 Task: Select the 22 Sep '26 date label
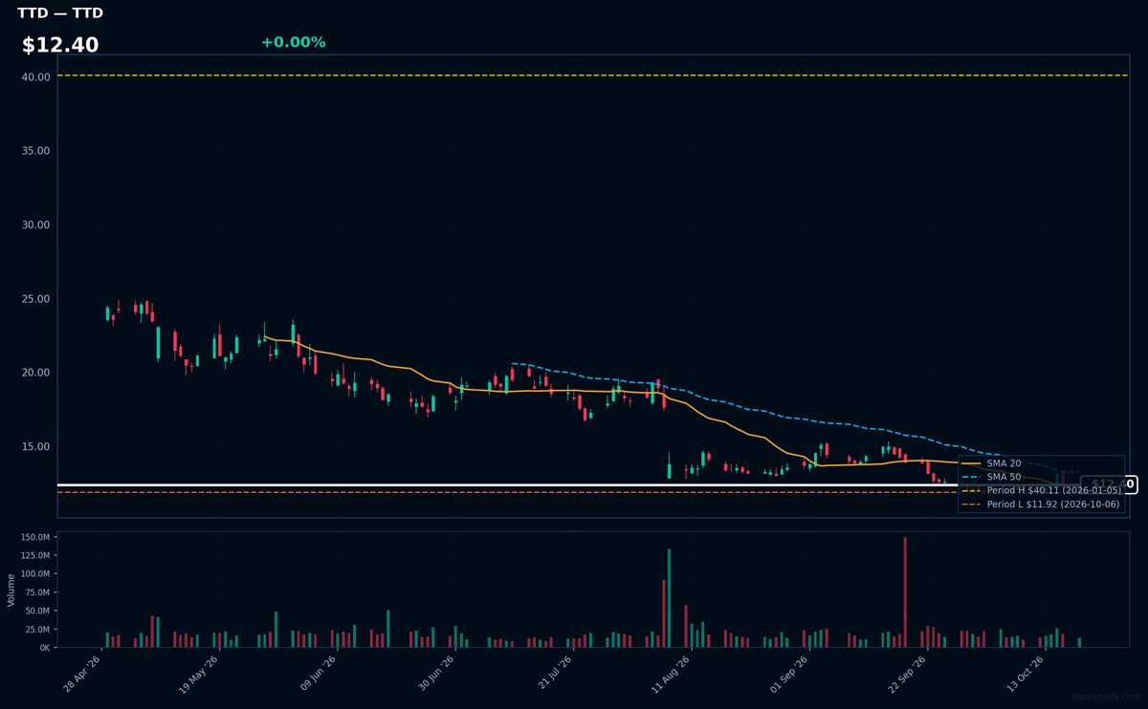909,674
